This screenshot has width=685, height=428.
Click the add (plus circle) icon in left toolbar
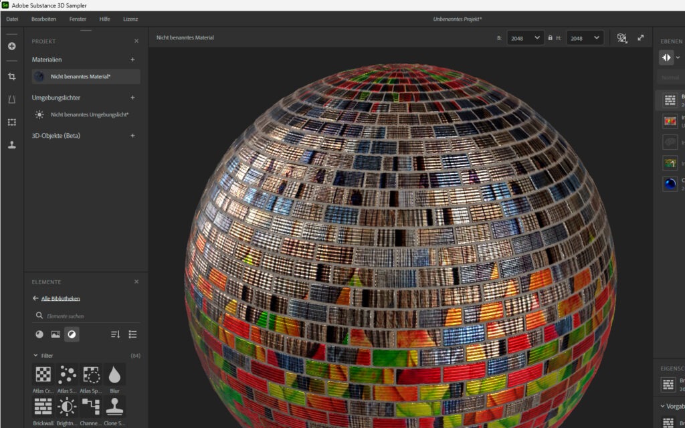[12, 46]
